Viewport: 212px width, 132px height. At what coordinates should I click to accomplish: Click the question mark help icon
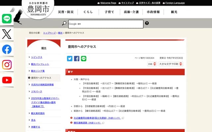coord(147,23)
